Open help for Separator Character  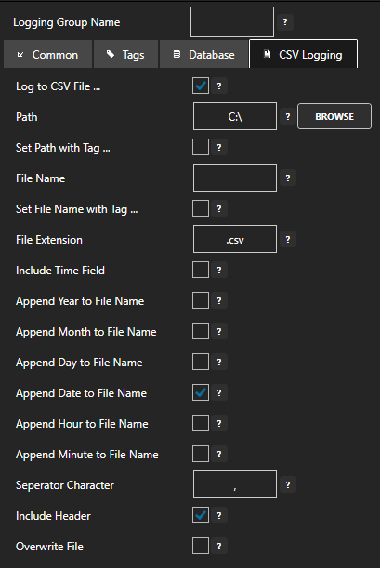[x=288, y=484]
